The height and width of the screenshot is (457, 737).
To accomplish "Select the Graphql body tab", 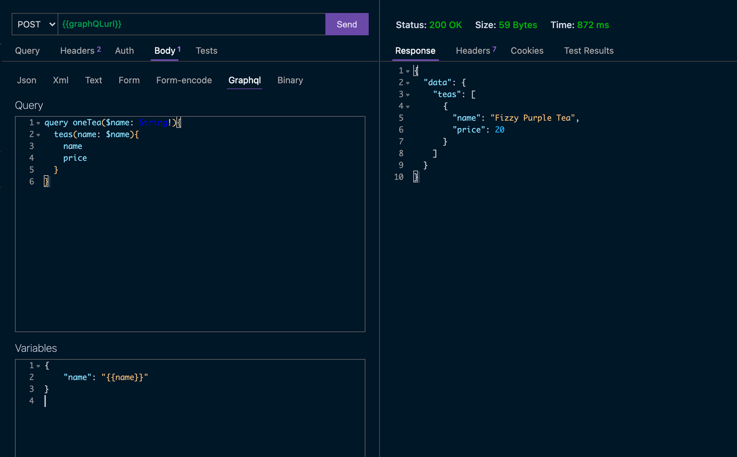I will (245, 80).
